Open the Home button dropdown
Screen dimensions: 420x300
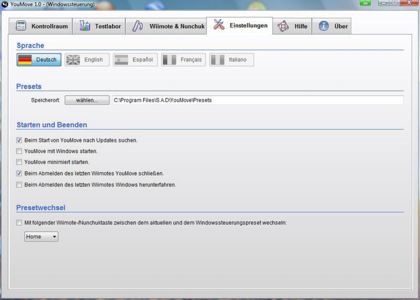41,236
